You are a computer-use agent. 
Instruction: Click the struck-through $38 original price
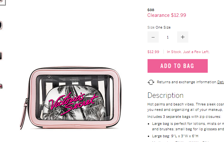[x=151, y=10]
